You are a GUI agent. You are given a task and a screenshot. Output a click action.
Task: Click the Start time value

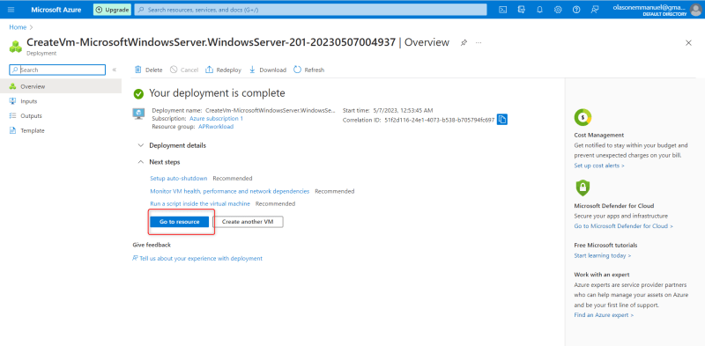(404, 110)
